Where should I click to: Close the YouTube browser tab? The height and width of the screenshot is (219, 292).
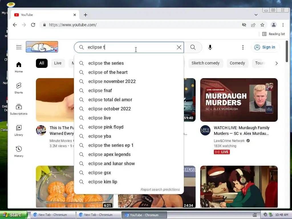tap(75, 15)
